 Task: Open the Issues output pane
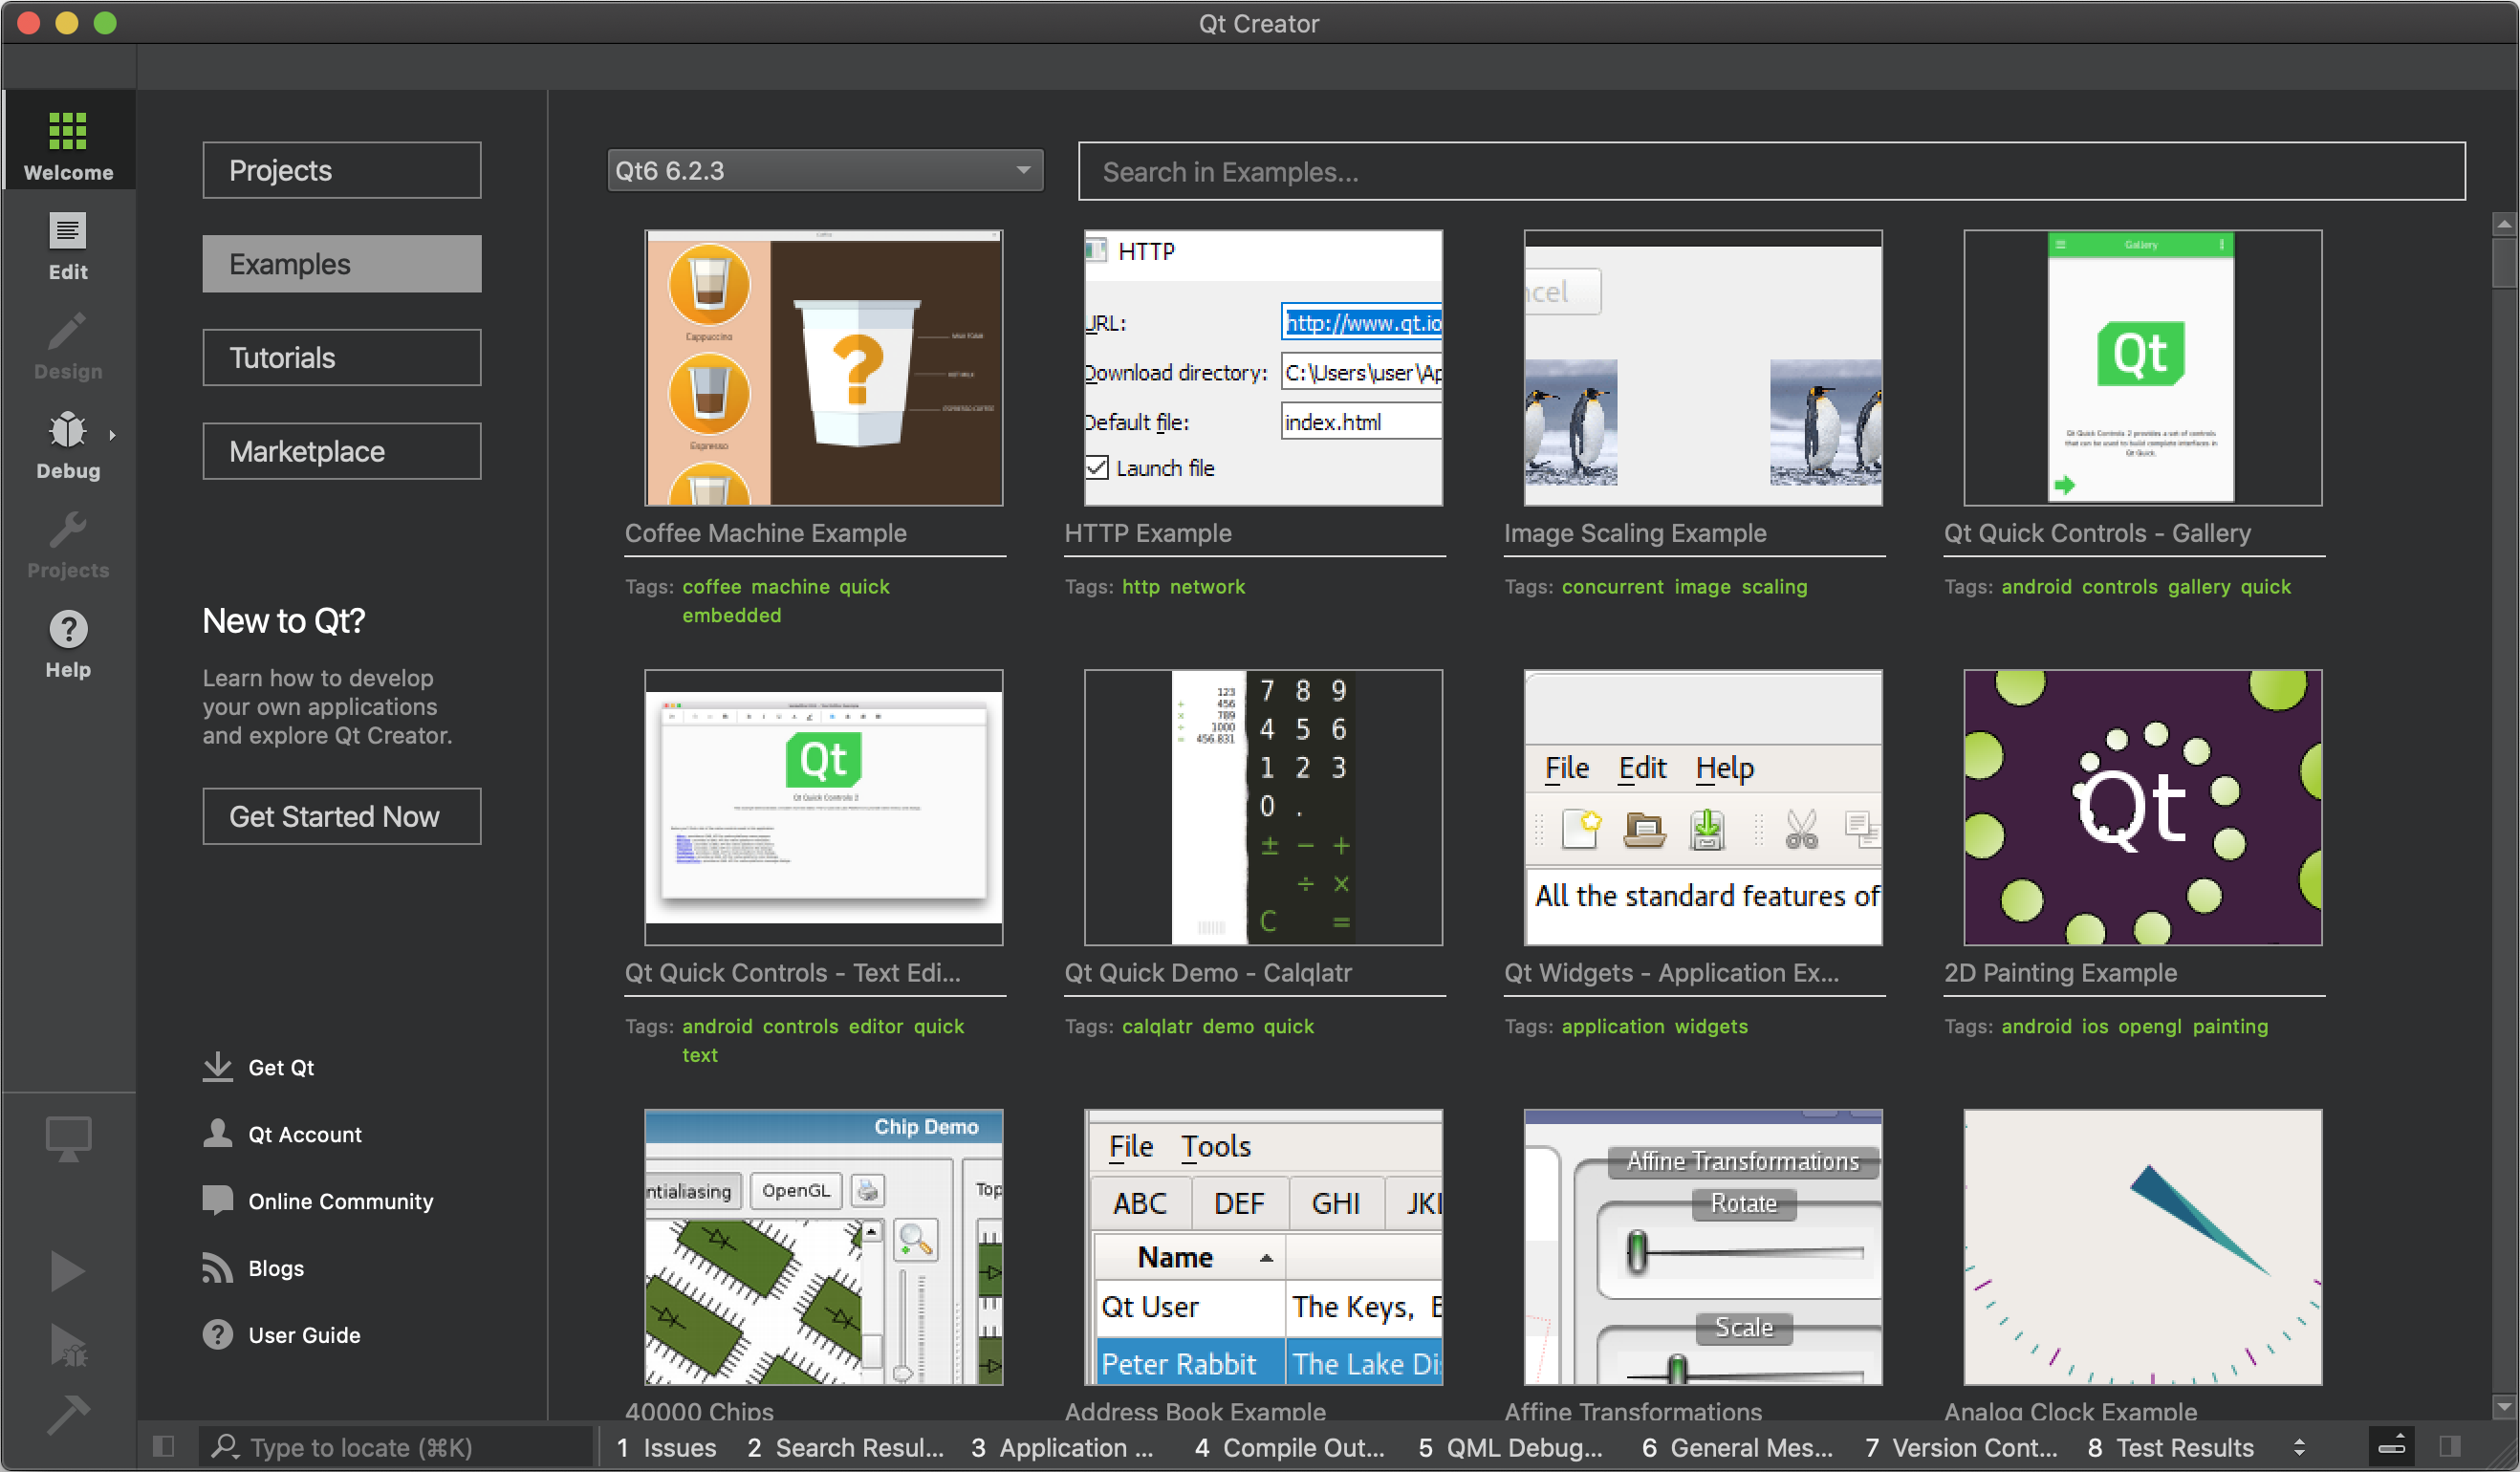[x=666, y=1447]
